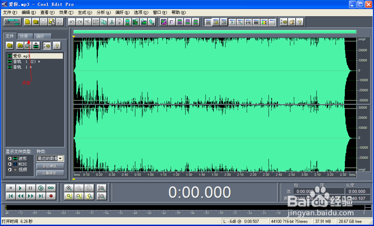Zoom in horizontally magnifier plus
This screenshot has width=374, height=226.
coord(69,188)
